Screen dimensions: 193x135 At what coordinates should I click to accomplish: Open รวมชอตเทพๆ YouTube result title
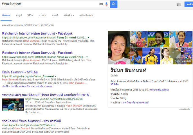[x=47, y=95]
